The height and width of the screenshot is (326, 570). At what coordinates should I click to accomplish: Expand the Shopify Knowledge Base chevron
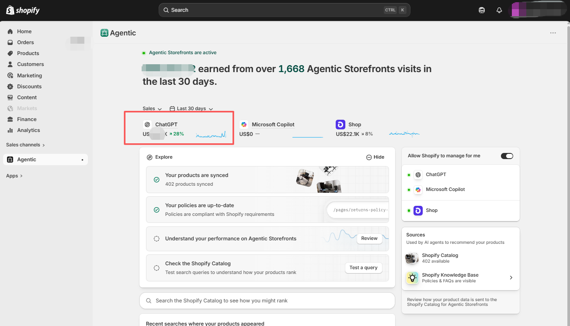(511, 277)
